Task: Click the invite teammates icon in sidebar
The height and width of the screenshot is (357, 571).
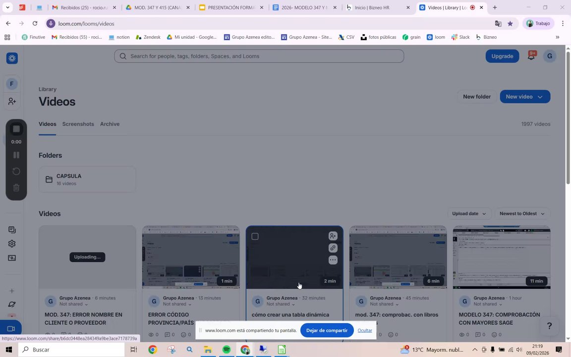Action: click(12, 101)
